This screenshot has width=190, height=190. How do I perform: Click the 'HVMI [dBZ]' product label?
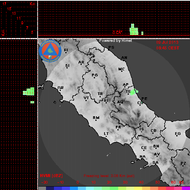[x=51, y=176]
